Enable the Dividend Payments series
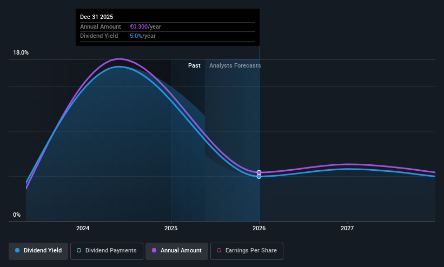Image resolution: width=444 pixels, height=267 pixels. 107,251
